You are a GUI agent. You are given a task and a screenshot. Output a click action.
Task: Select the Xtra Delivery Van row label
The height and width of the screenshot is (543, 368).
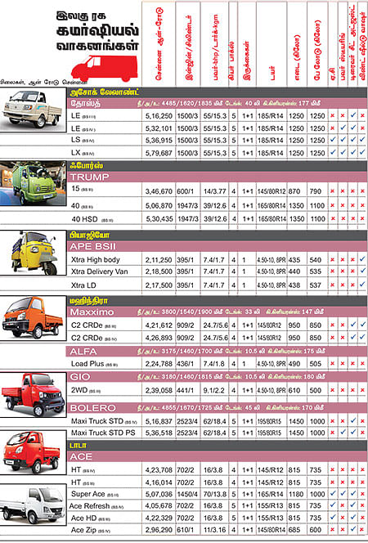coord(99,271)
